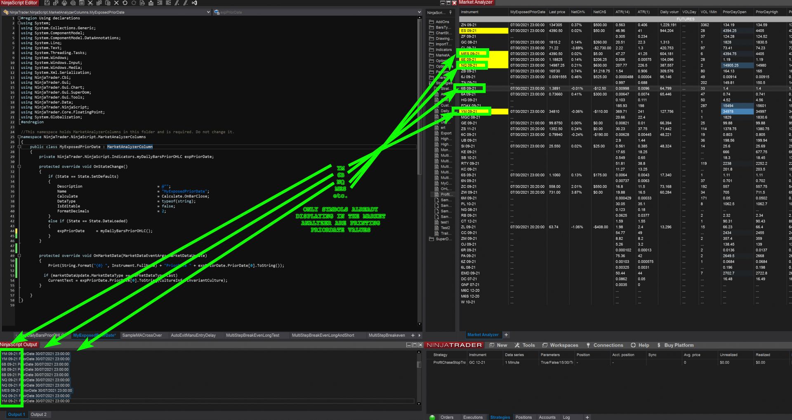
Task: Pin the NinjaScript Explorer panel
Action: click(450, 12)
